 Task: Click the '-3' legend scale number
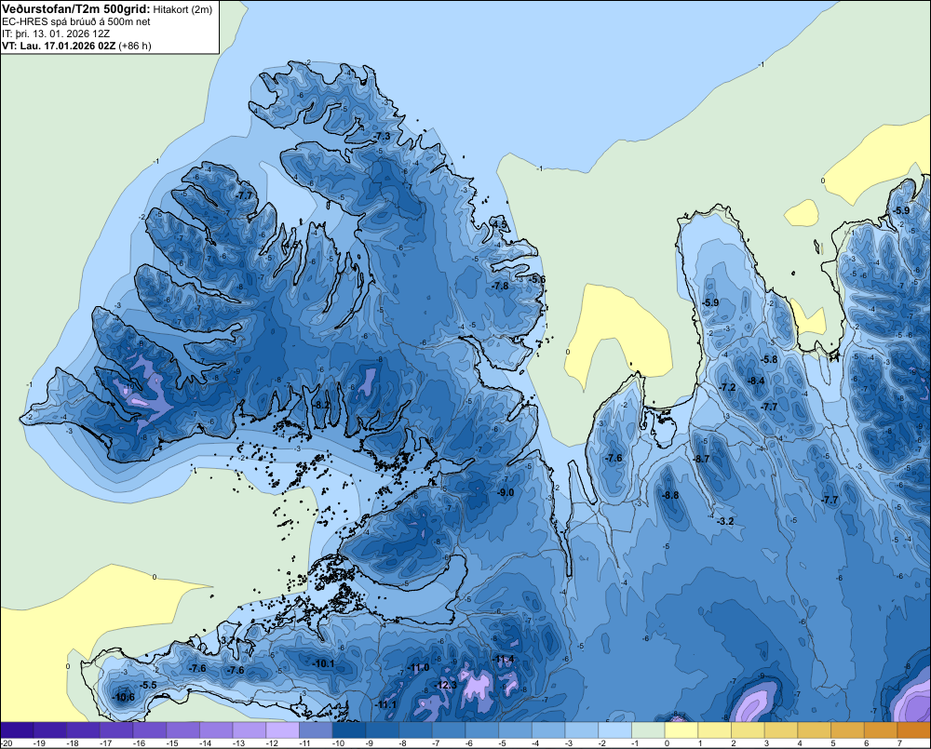tap(570, 743)
